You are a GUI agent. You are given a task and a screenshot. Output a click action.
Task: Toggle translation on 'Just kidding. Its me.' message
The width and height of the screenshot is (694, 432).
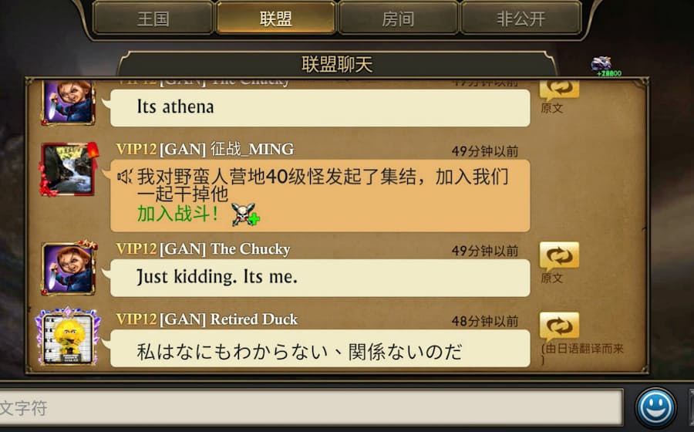pyautogui.click(x=559, y=256)
